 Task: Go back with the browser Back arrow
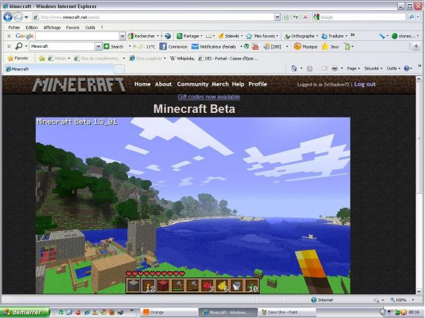click(8, 17)
